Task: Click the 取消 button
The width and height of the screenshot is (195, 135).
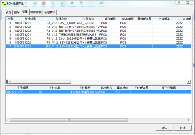Action: tap(182, 128)
